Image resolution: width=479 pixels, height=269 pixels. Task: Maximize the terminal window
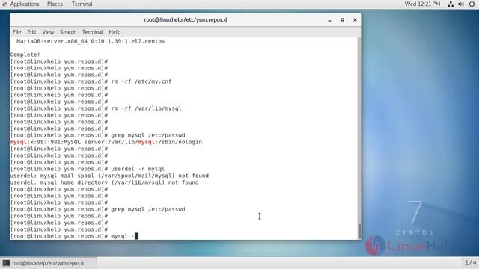pyautogui.click(x=342, y=20)
